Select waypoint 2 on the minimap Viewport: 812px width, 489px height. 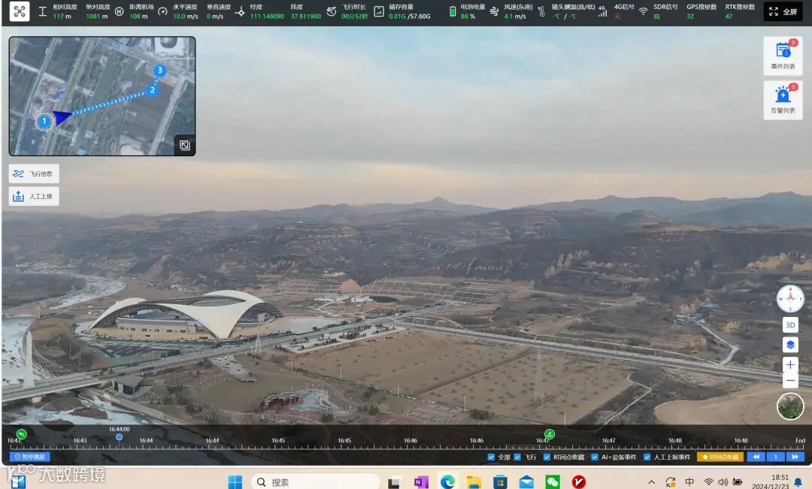click(152, 90)
